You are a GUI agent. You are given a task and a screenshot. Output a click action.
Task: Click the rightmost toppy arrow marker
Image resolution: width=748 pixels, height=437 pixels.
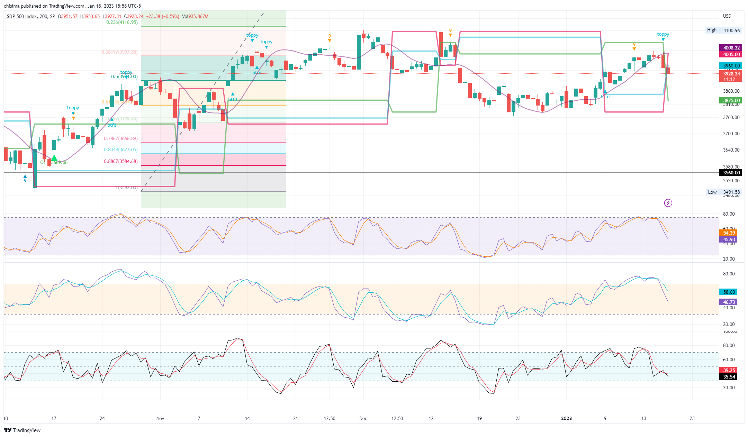tap(663, 39)
